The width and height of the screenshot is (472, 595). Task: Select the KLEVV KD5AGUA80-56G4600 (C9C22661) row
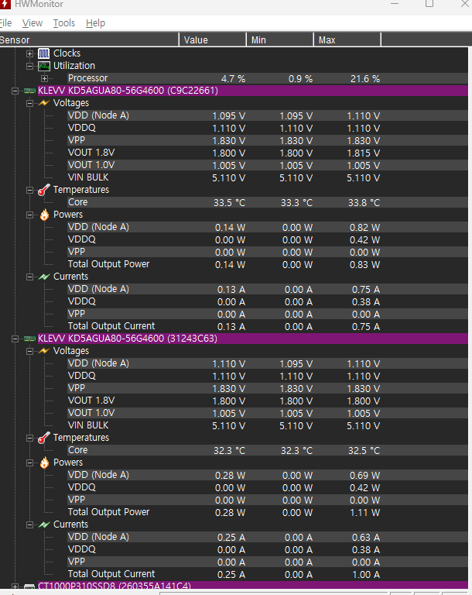(x=253, y=91)
